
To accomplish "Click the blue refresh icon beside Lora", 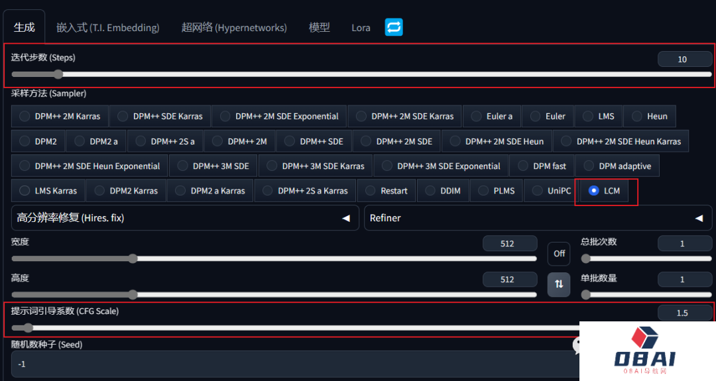I will (394, 27).
